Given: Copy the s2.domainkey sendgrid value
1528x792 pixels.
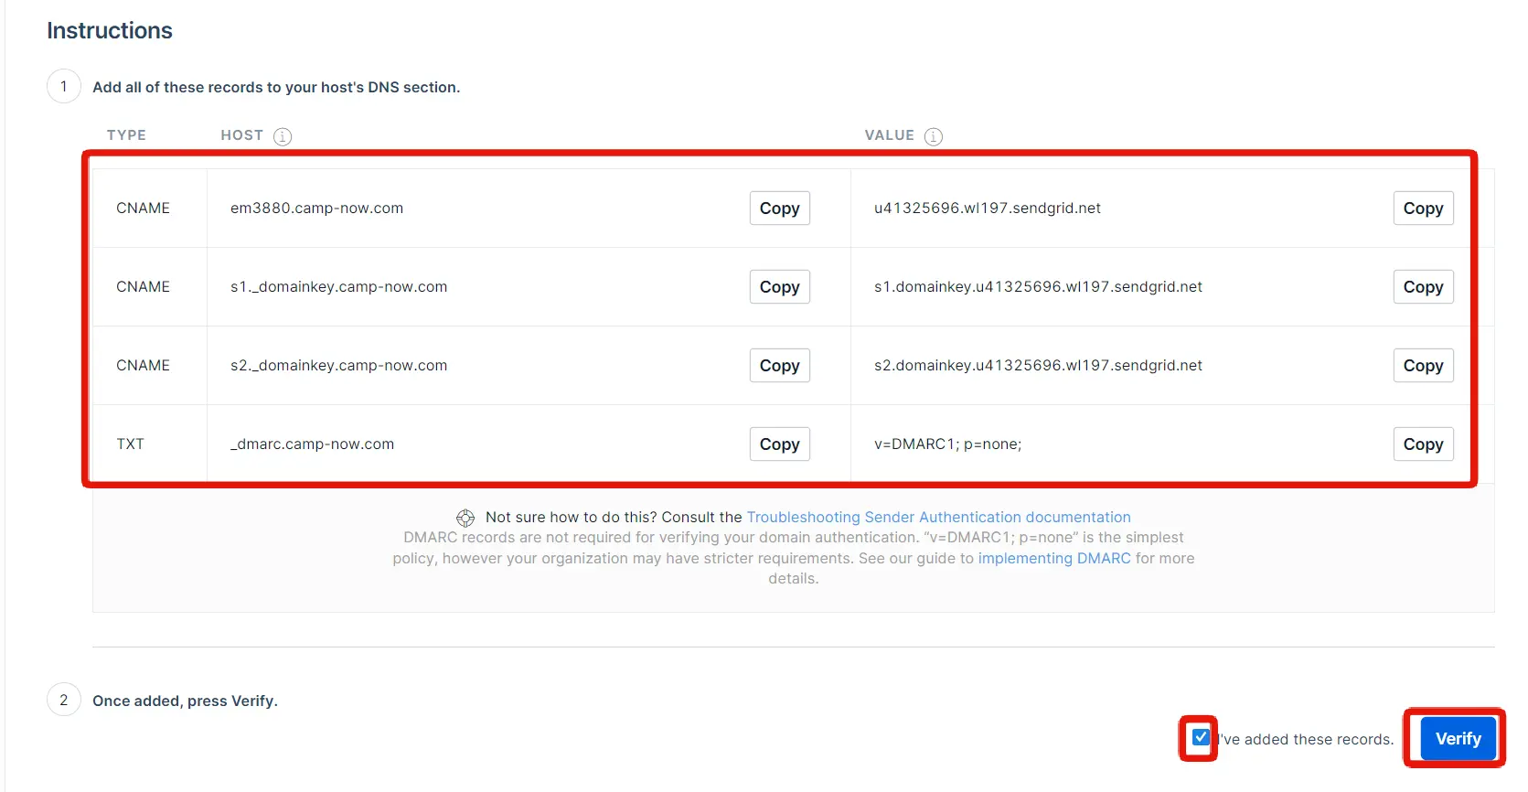Looking at the screenshot, I should point(1422,366).
